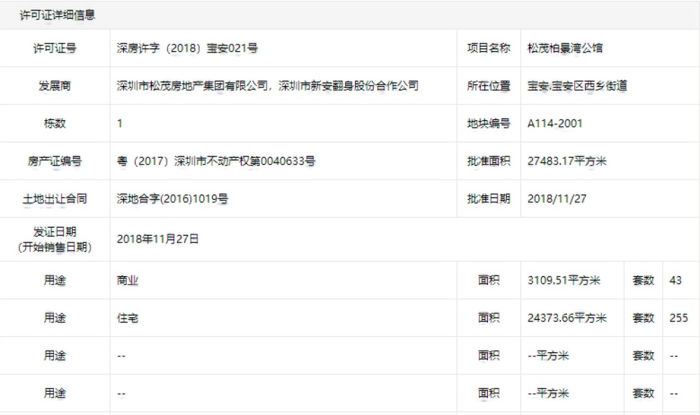Click the 批准日期 label
Viewport: 700px width, 415px height.
(x=489, y=199)
